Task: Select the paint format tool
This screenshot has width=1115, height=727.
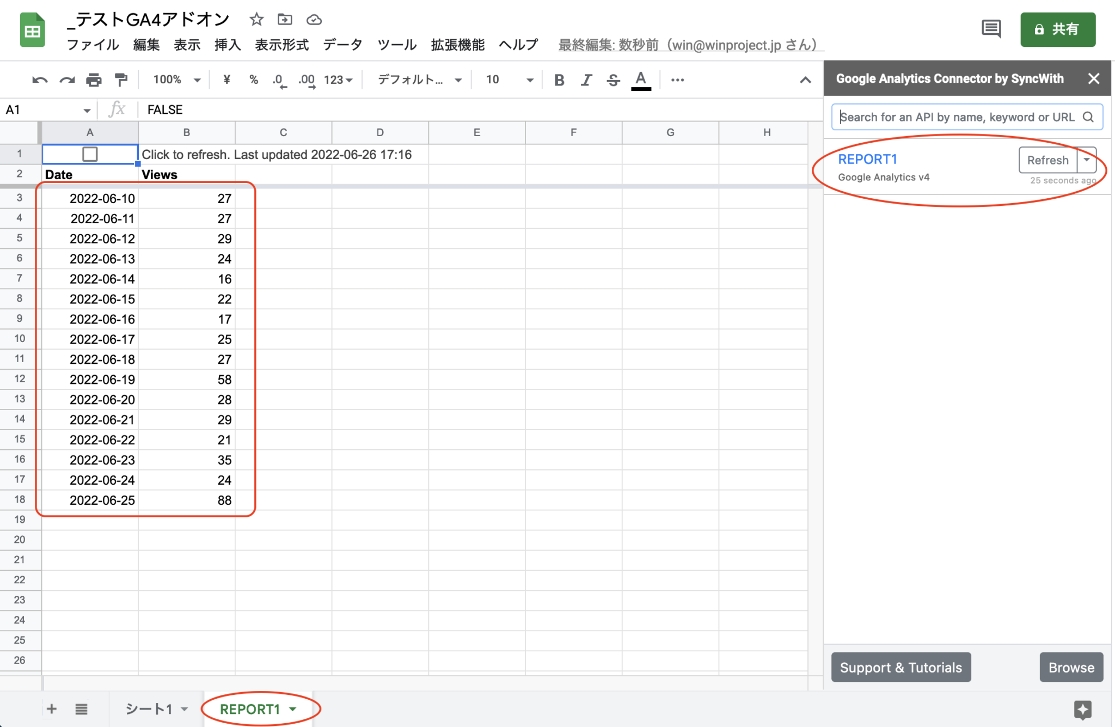Action: pyautogui.click(x=121, y=80)
